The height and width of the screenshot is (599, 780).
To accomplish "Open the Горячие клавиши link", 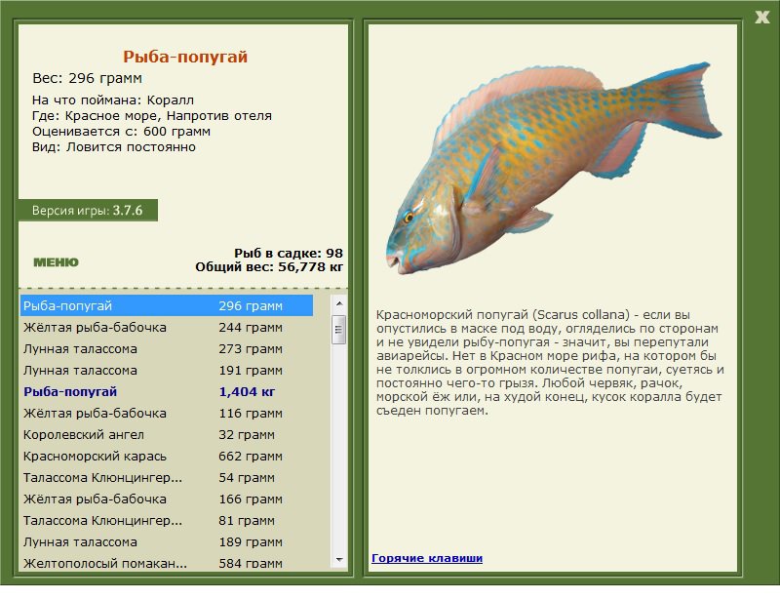I will [427, 558].
